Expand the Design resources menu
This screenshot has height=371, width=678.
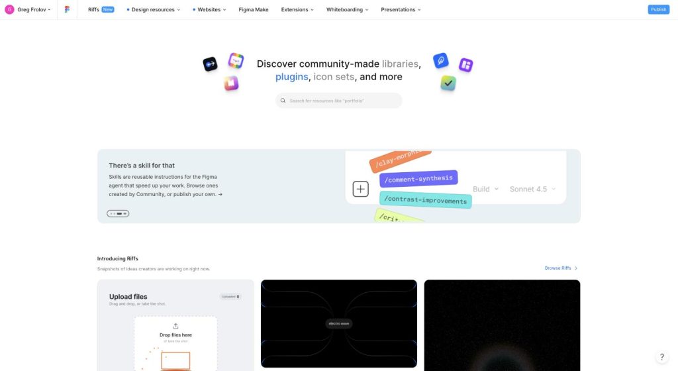click(x=153, y=9)
